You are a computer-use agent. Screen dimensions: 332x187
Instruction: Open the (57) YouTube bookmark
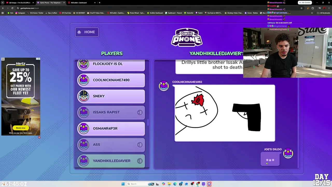[x=65, y=13]
